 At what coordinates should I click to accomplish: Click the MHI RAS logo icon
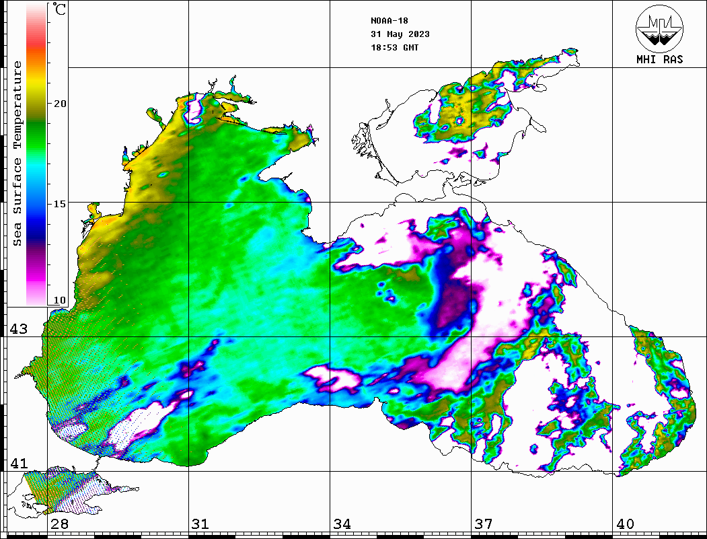pyautogui.click(x=660, y=28)
